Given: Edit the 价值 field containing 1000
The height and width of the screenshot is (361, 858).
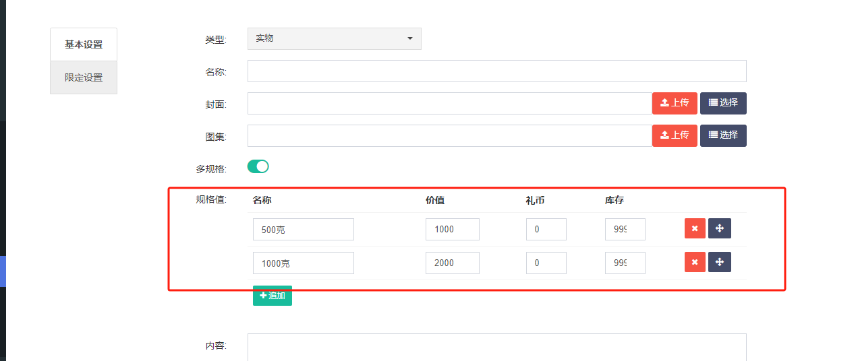Looking at the screenshot, I should click(x=453, y=229).
